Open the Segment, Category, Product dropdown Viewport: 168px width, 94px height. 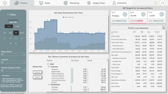click(x=13, y=70)
